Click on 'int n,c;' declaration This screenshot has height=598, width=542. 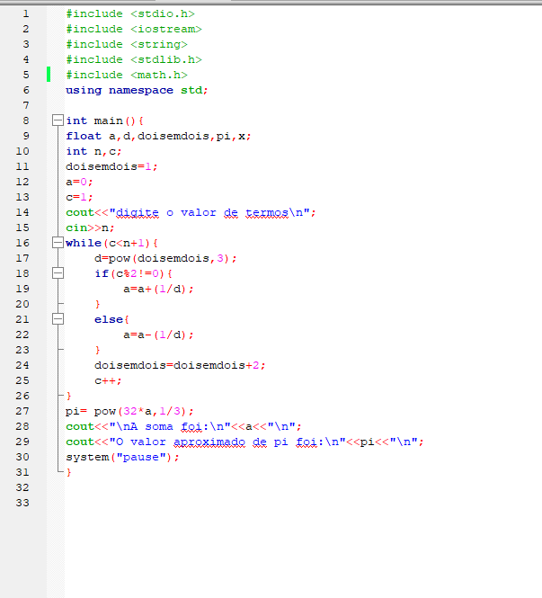point(93,151)
